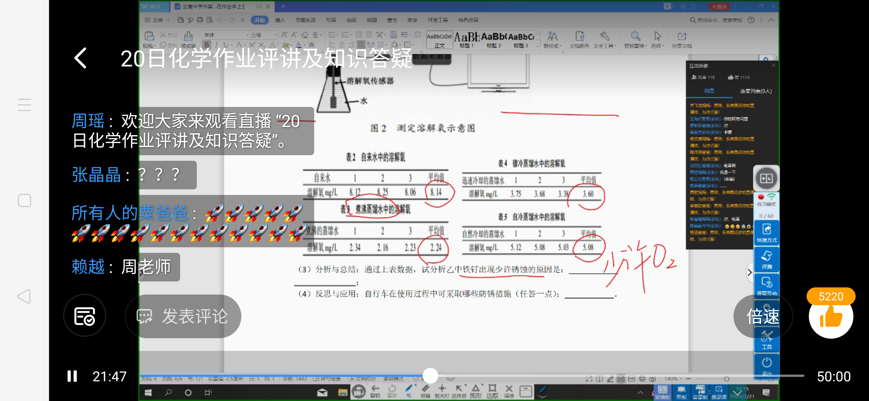This screenshot has height=401, width=869.
Task: Open the 三号 font size dropdown
Action: [x=276, y=35]
